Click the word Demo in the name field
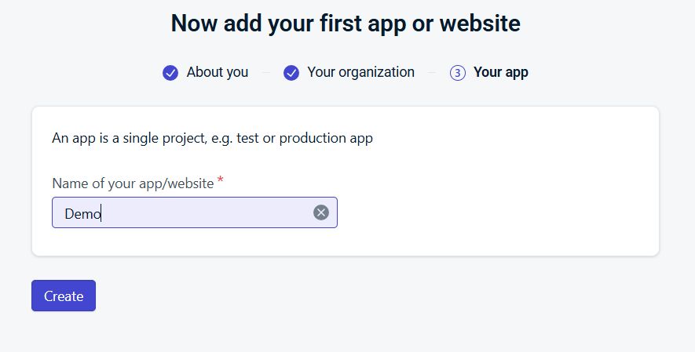The height and width of the screenshot is (352, 695). point(82,213)
